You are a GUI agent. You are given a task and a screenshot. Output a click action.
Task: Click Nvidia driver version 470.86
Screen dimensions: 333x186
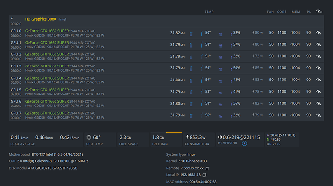click(x=275, y=140)
